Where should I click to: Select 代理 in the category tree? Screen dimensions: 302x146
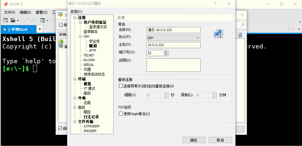87,69
